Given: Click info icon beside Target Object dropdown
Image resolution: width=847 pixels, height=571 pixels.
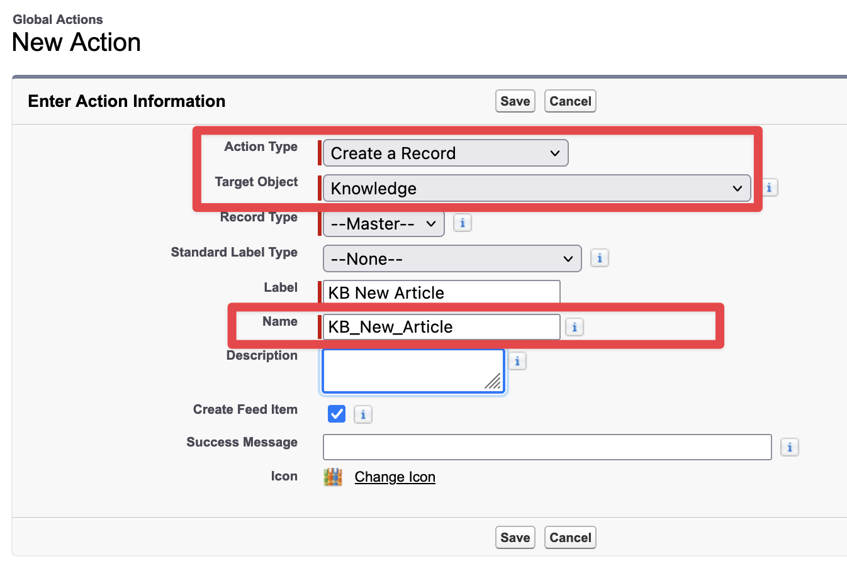Looking at the screenshot, I should tap(769, 188).
